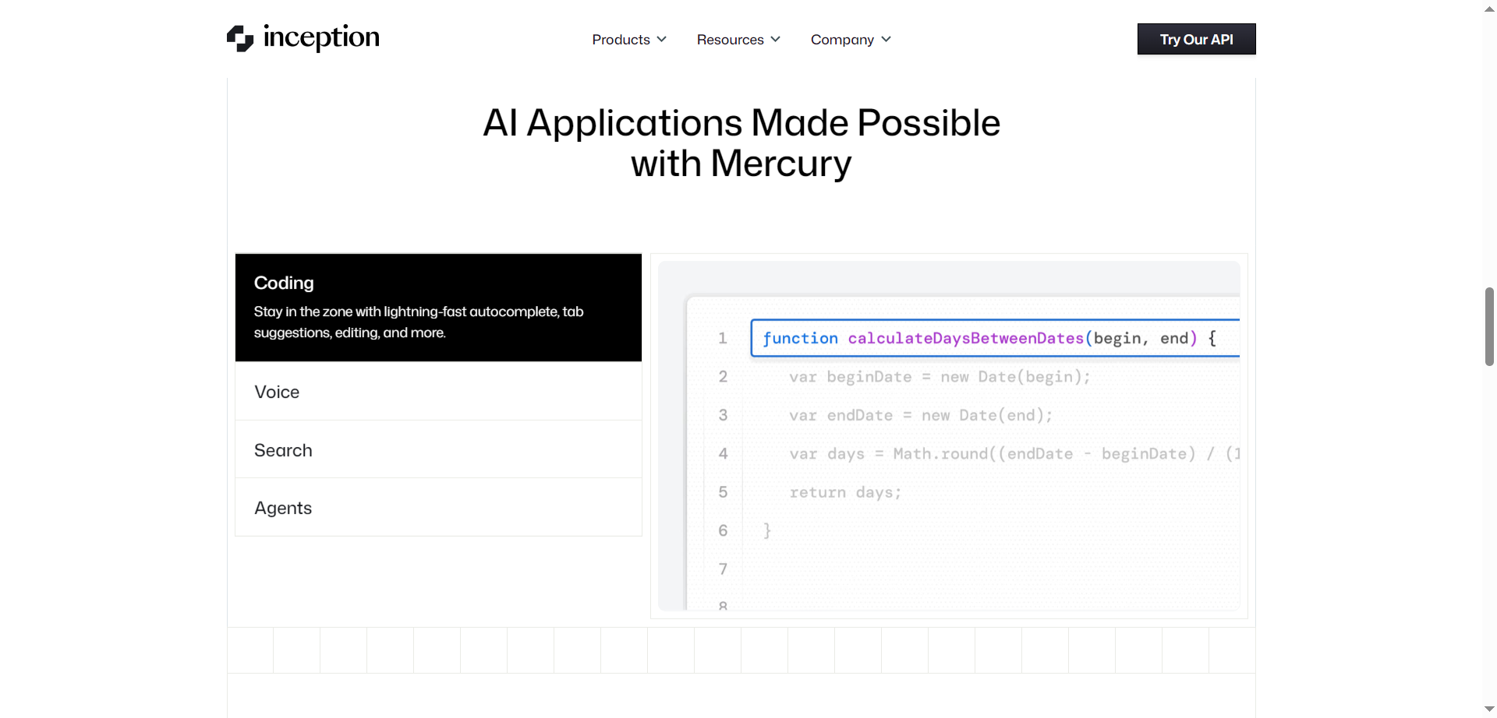Image resolution: width=1497 pixels, height=718 pixels.
Task: Open the Company menu
Action: 850,40
